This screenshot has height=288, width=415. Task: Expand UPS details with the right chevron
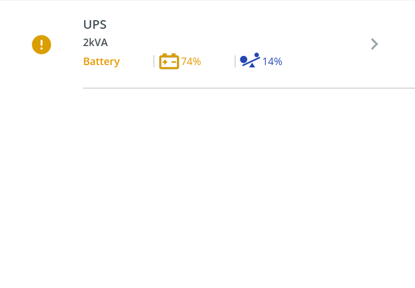[374, 44]
